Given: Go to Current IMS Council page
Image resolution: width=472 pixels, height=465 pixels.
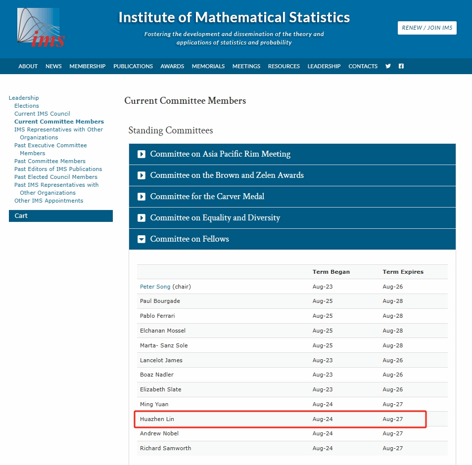Looking at the screenshot, I should coord(42,114).
